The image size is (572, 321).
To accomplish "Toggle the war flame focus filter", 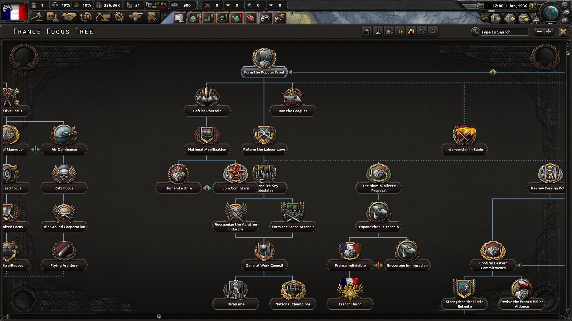I will (411, 32).
